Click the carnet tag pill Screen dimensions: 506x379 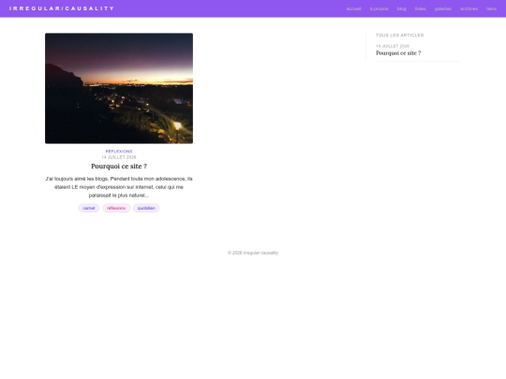[89, 208]
